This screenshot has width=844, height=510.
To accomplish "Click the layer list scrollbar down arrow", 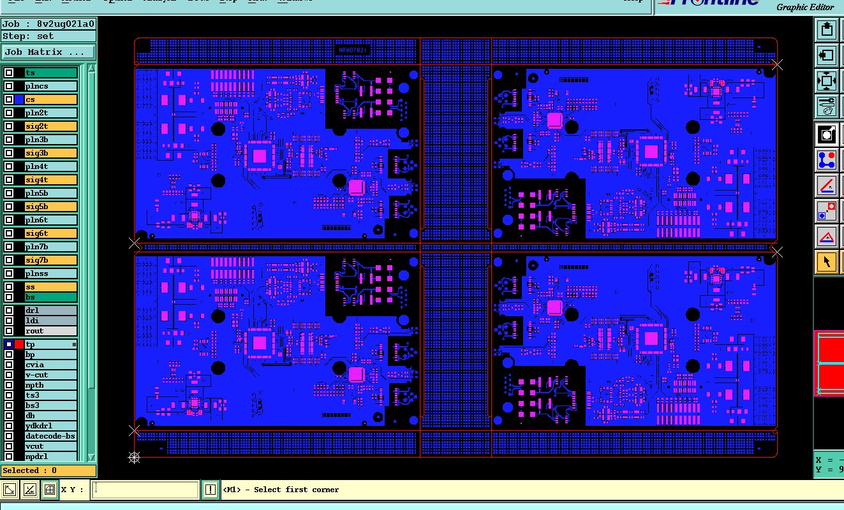I will pos(91,457).
